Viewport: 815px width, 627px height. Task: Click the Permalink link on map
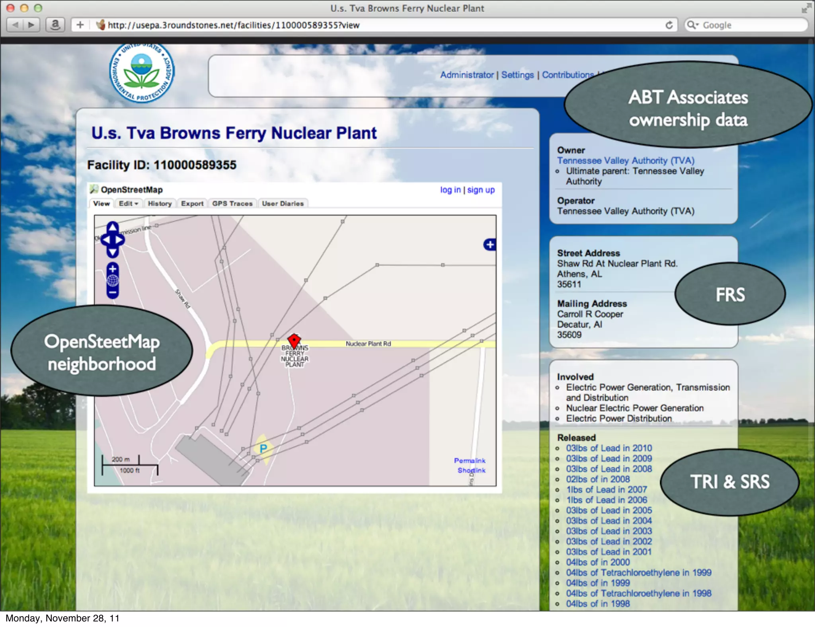pyautogui.click(x=470, y=460)
